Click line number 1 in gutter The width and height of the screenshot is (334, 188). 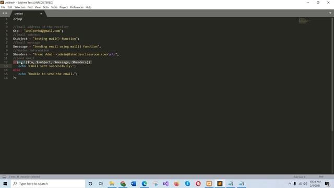(x=7, y=19)
